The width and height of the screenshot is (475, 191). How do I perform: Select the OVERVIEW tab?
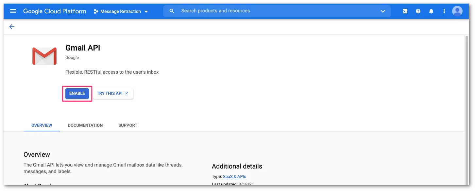coord(42,125)
